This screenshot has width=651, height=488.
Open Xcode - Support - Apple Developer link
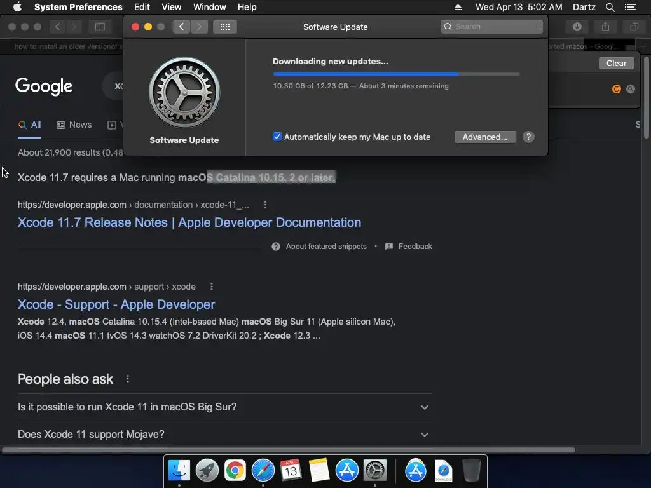point(116,304)
